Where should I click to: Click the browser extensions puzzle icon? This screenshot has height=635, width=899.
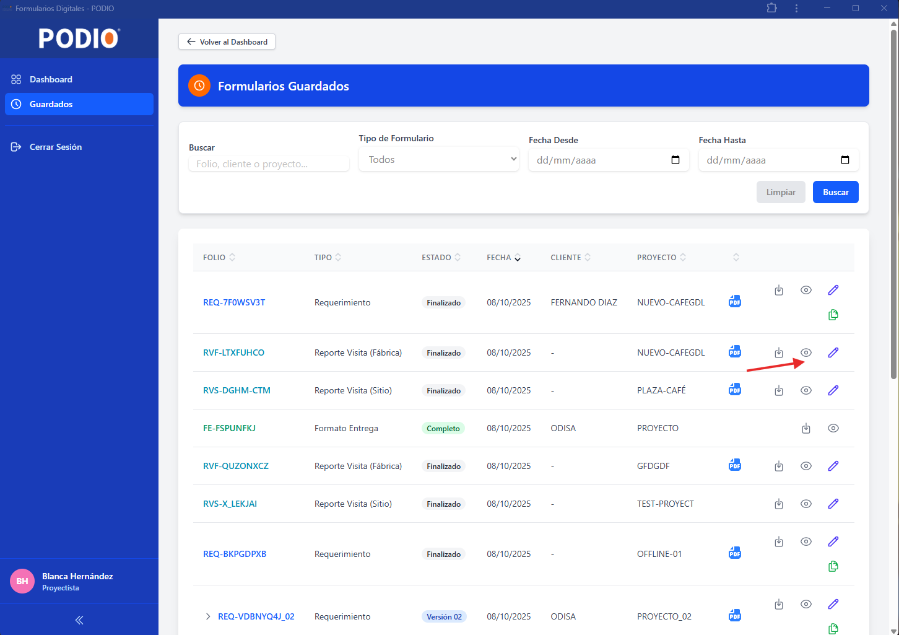771,8
